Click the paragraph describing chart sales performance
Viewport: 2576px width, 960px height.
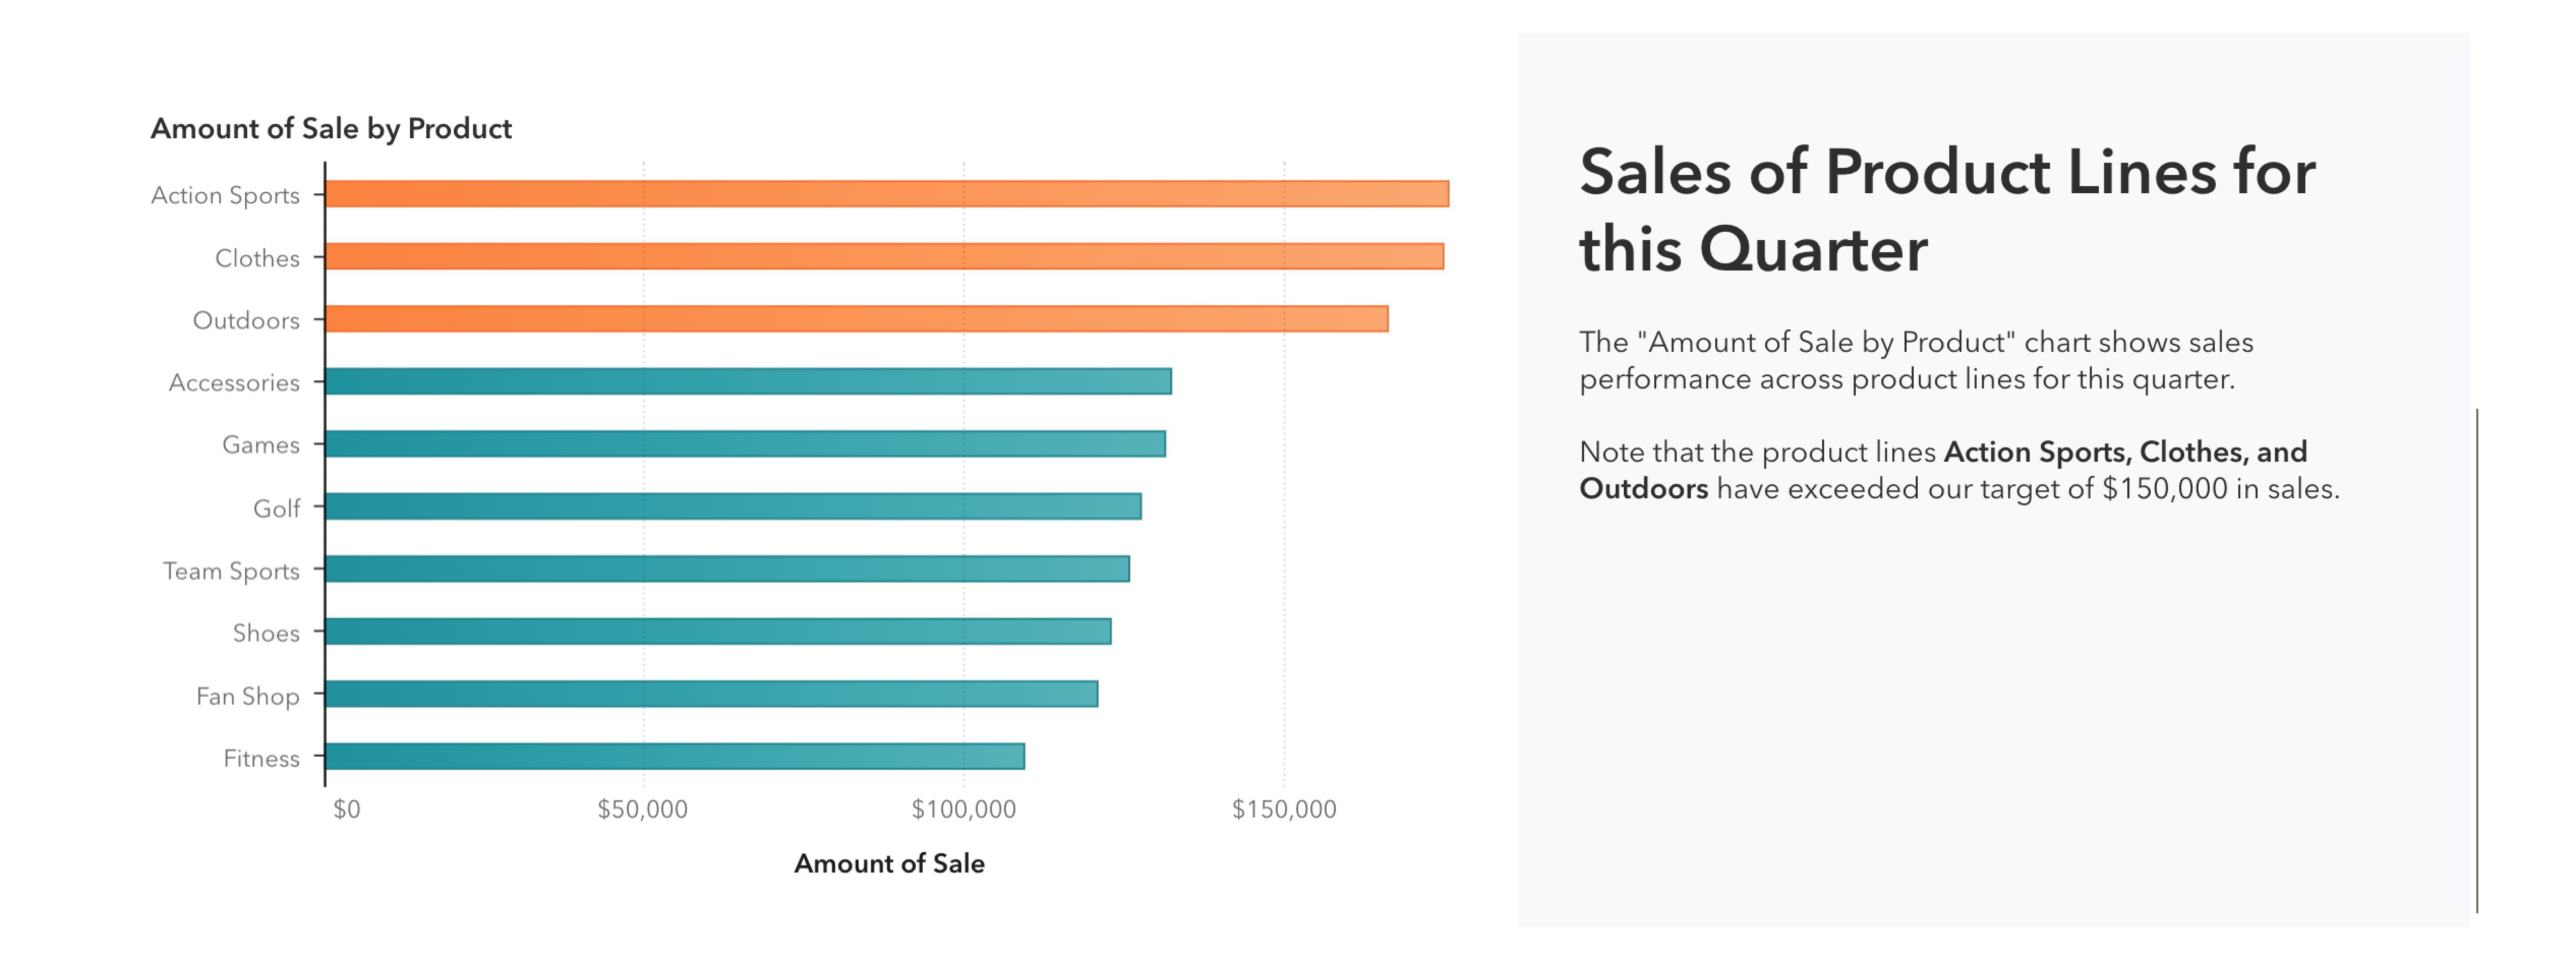coord(1915,360)
